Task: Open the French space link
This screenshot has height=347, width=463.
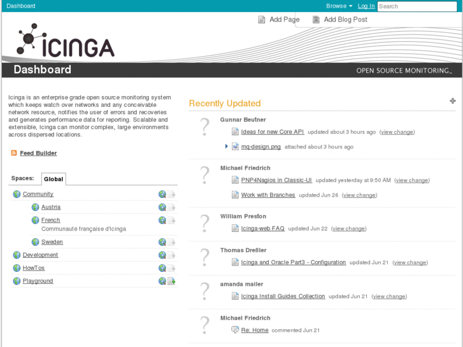Action: pos(50,220)
